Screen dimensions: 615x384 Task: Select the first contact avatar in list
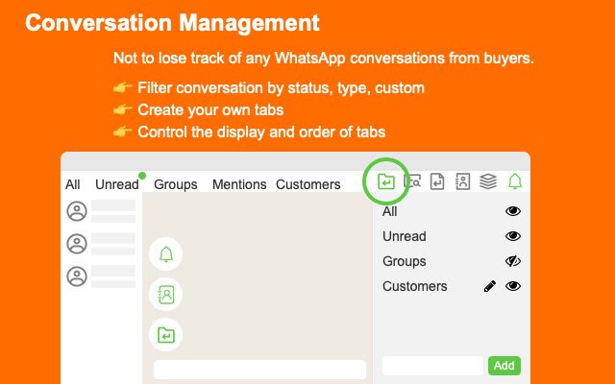(77, 211)
